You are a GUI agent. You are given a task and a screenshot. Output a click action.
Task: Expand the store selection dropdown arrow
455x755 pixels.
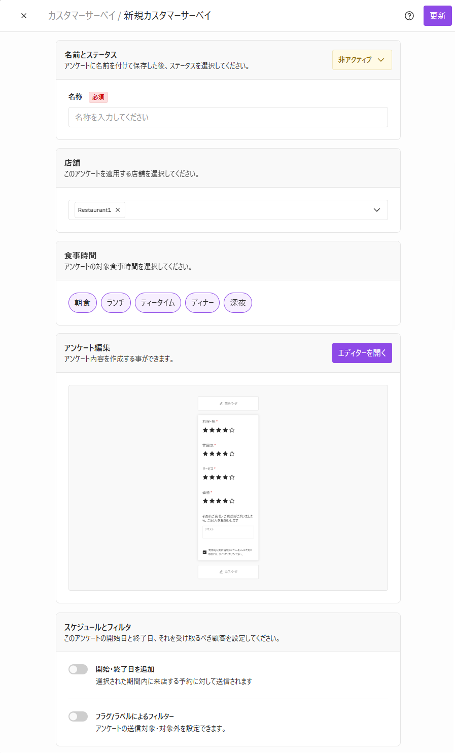[x=377, y=210]
